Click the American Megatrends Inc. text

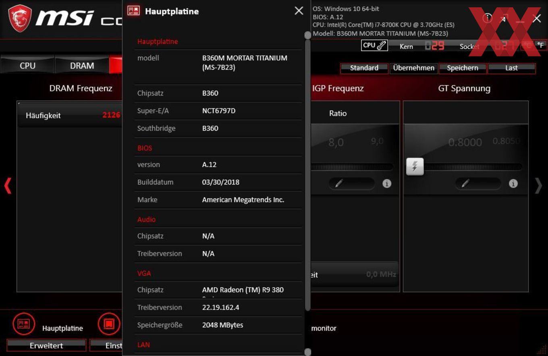tap(243, 200)
